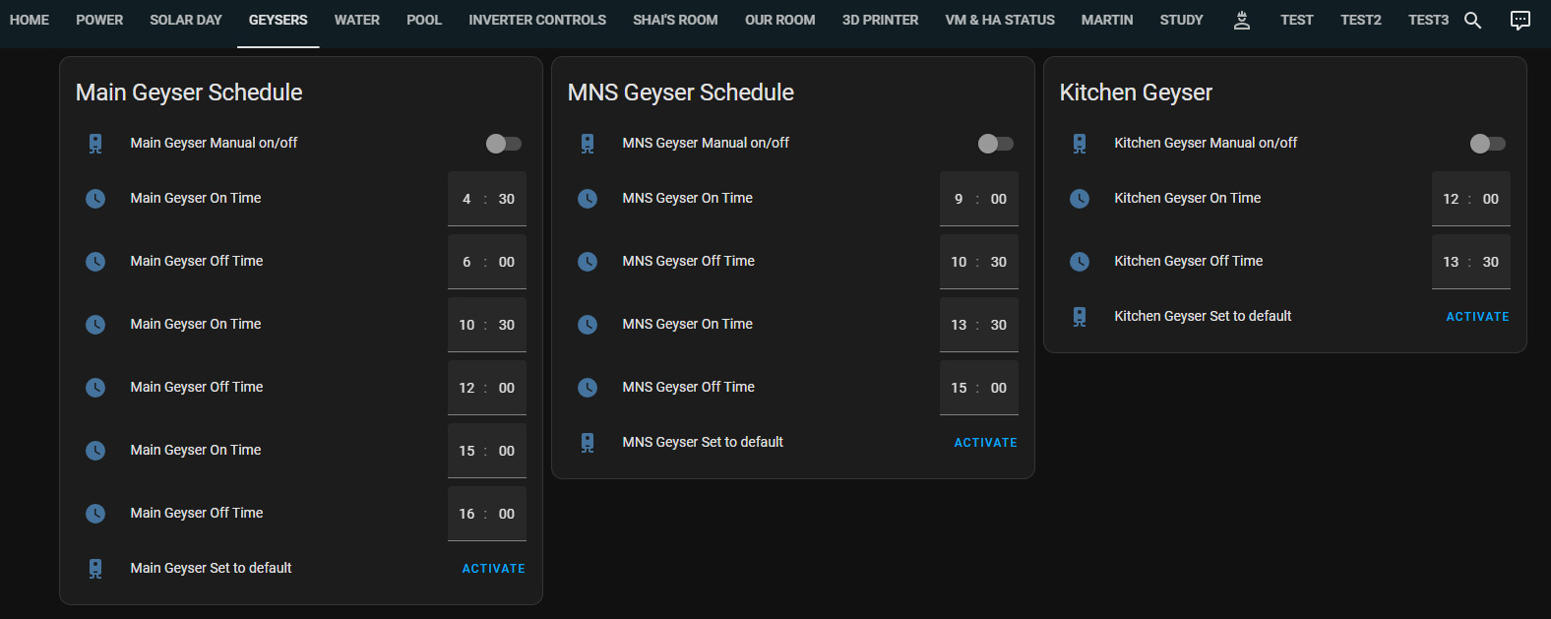Toggle the Main Geyser Manual on/off switch
1551x619 pixels.
tap(504, 144)
